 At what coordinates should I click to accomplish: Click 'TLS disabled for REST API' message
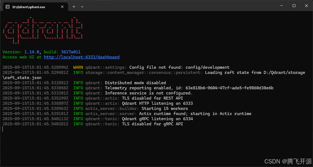tap(152, 98)
